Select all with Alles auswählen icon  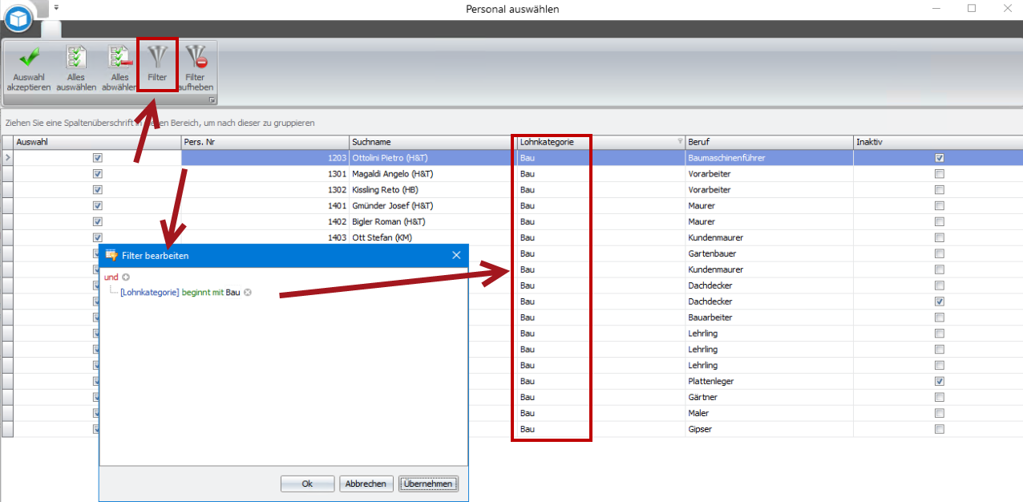pos(76,59)
